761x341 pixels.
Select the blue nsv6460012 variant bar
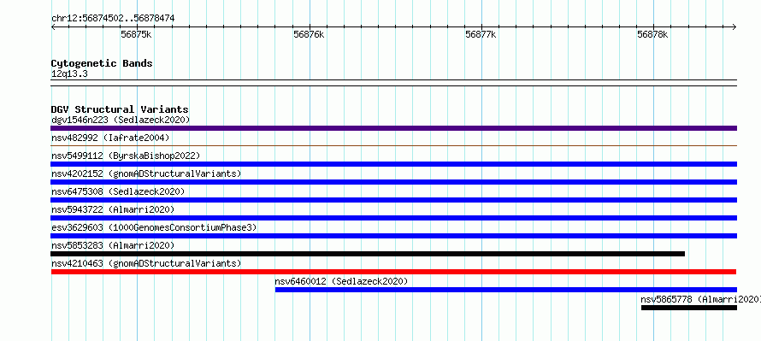click(x=505, y=290)
